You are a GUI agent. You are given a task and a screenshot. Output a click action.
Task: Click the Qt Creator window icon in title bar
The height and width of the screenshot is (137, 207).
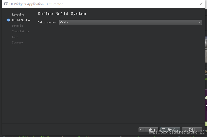[x=6, y=4]
